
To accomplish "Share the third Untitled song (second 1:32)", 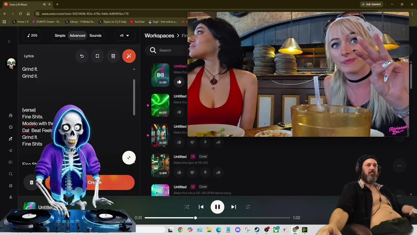I will click(218, 142).
